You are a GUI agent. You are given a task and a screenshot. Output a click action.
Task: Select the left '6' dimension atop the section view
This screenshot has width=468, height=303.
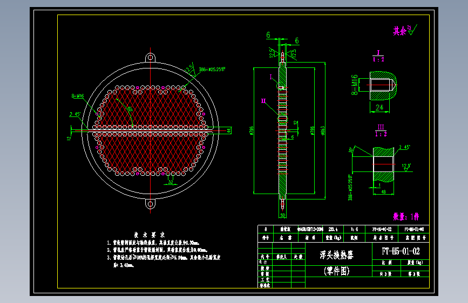tap(268, 35)
